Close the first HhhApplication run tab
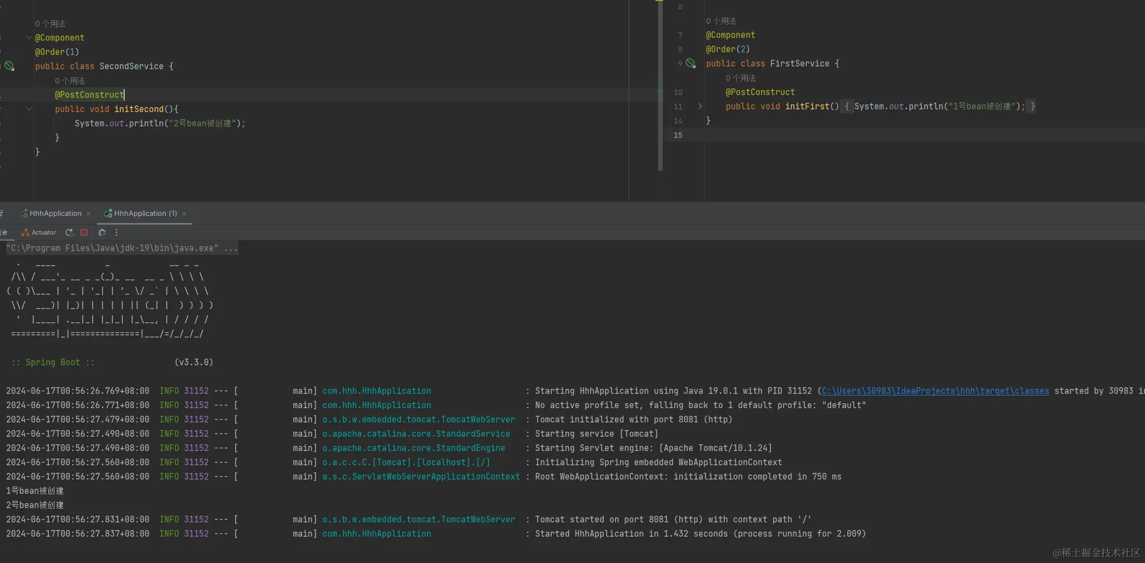The image size is (1145, 563). pos(88,214)
